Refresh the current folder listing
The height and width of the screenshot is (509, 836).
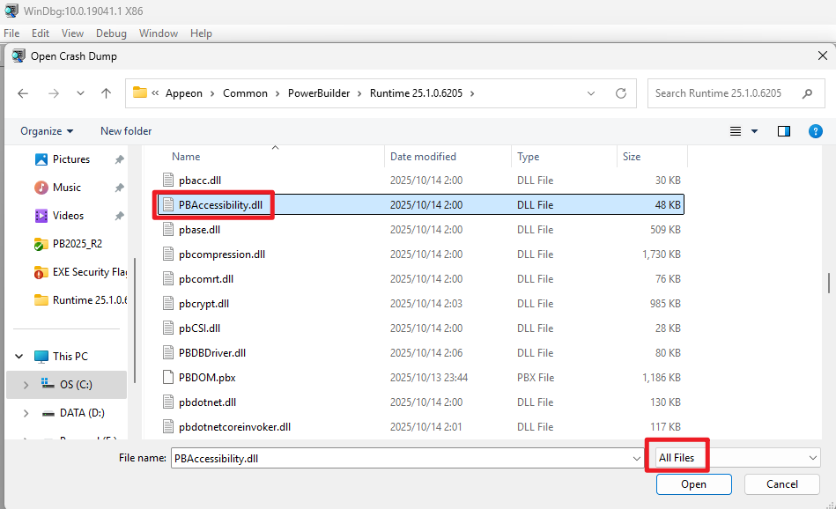[621, 93]
